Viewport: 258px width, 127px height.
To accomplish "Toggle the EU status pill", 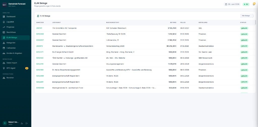I will click(x=246, y=4).
